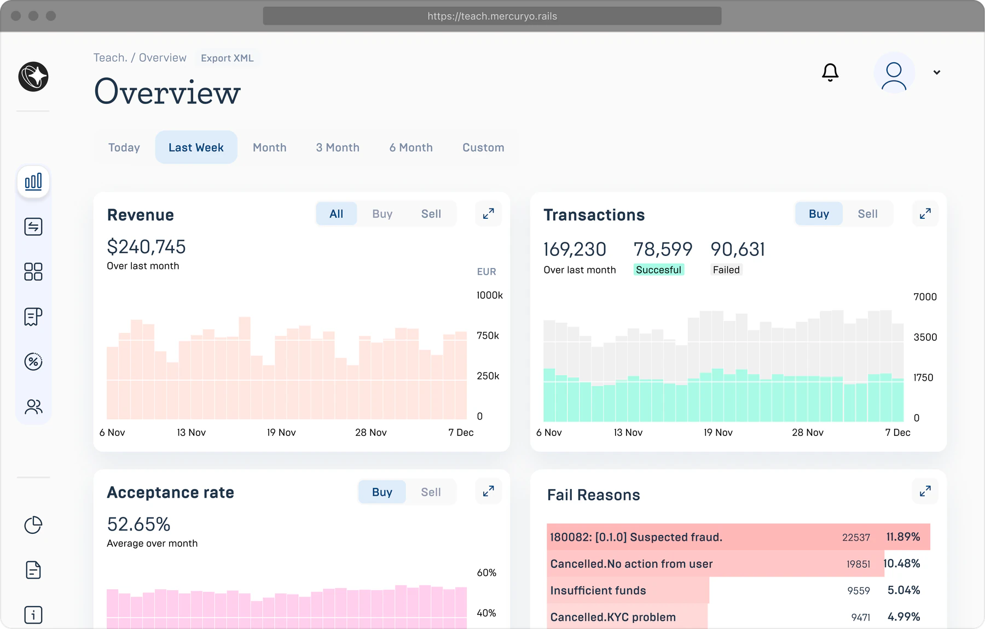
Task: Expand the Fail Reasons panel
Action: pyautogui.click(x=925, y=491)
